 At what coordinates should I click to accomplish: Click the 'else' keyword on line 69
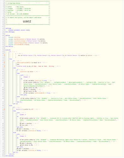point(15,132)
